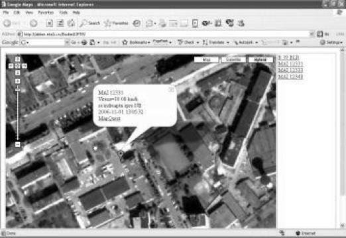The width and height of the screenshot is (346, 238).
Task: Click the Print toolbar icon
Action: (x=162, y=23)
